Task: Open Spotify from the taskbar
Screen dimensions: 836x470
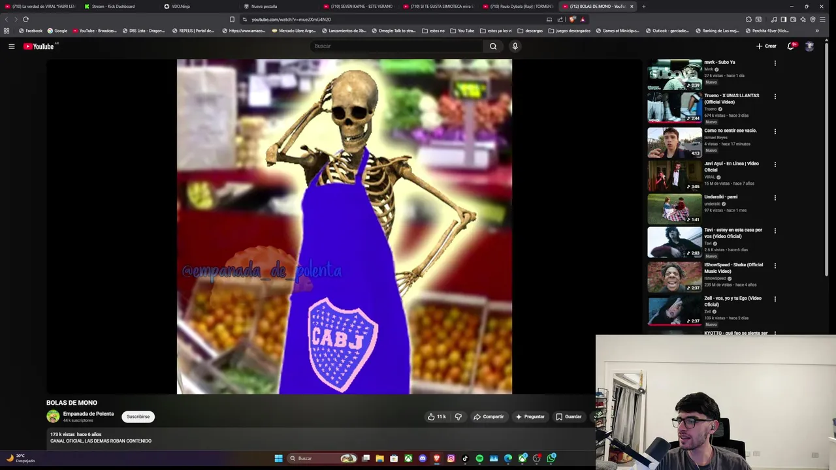Action: point(479,458)
